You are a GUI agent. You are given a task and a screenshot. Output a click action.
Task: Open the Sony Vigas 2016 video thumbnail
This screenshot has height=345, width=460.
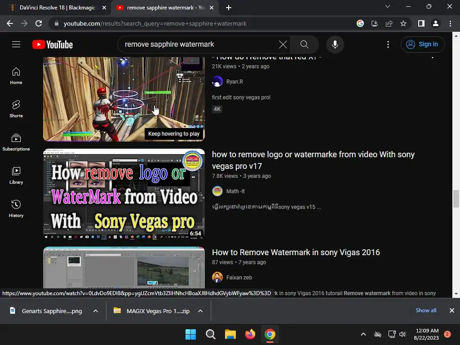coord(124,268)
